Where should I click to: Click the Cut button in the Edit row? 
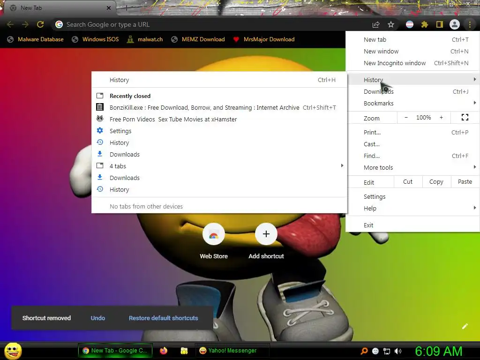(408, 182)
